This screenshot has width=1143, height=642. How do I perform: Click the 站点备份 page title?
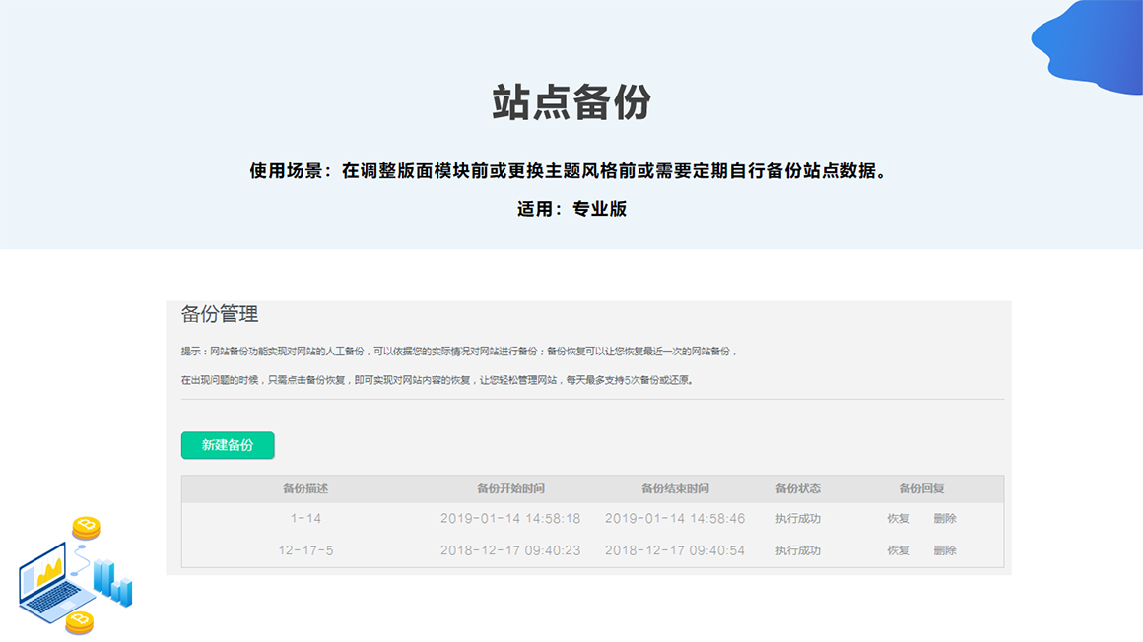coord(571,103)
